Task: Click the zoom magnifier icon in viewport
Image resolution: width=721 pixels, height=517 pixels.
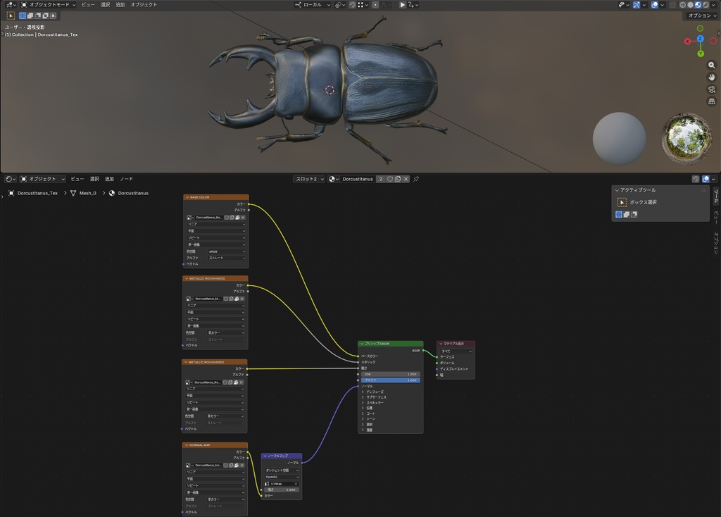Action: click(711, 66)
